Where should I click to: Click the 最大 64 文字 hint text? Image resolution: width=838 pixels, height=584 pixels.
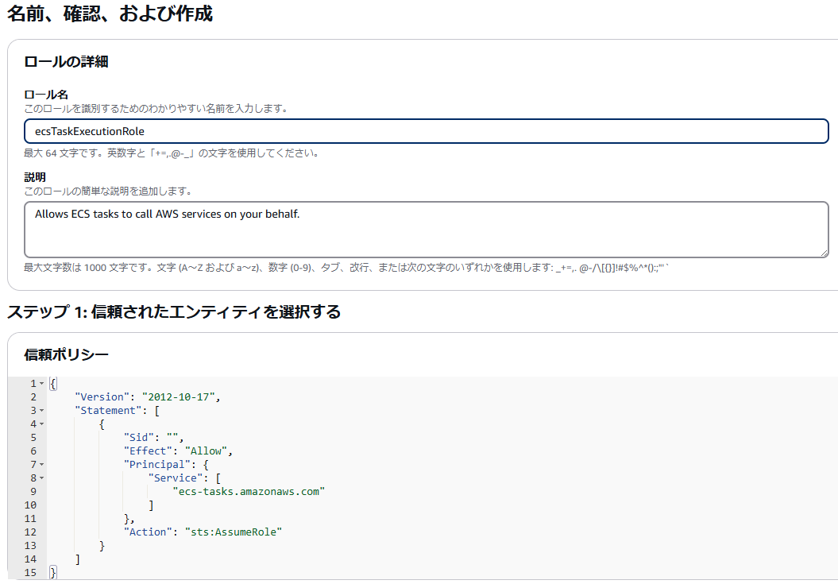172,153
